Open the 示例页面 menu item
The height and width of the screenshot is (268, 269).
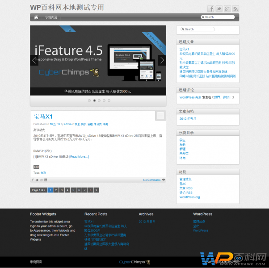coord(51,17)
